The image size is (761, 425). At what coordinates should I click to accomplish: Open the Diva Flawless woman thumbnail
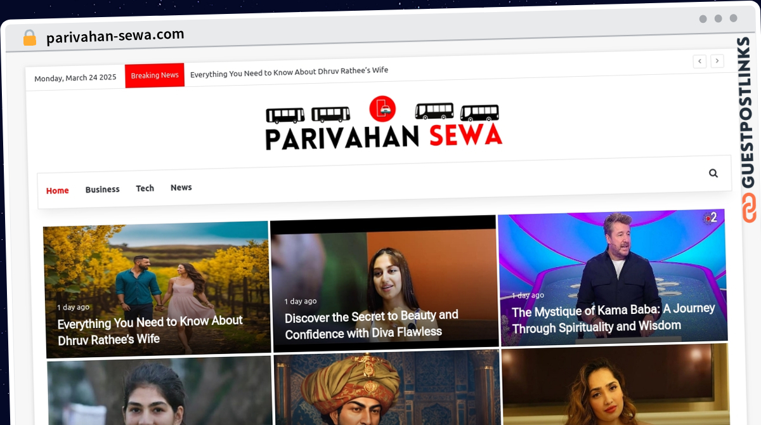pyautogui.click(x=384, y=283)
